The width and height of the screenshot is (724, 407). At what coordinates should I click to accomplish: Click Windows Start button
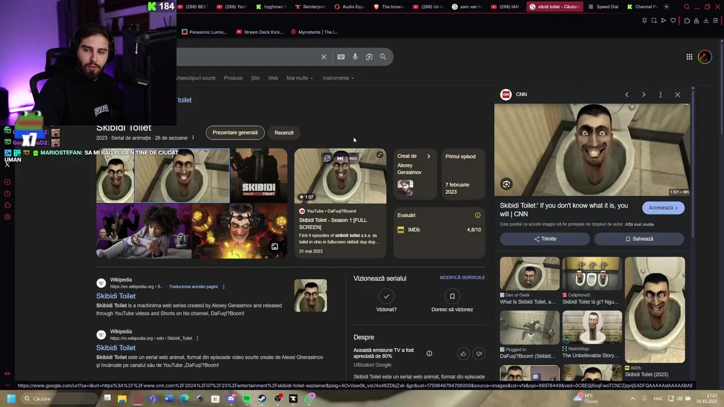pyautogui.click(x=11, y=399)
